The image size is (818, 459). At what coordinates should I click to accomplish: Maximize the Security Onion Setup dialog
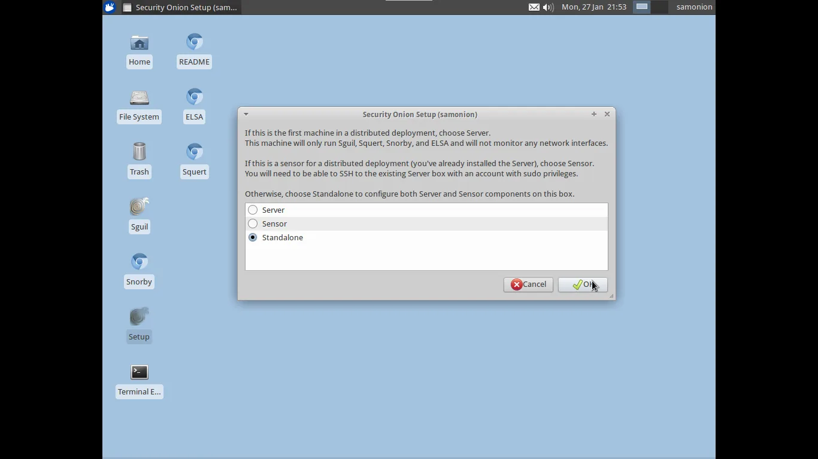594,114
